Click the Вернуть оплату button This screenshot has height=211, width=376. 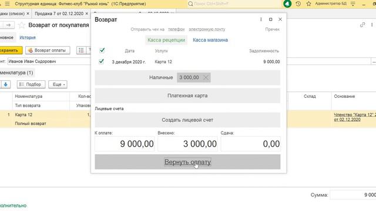coord(187,162)
